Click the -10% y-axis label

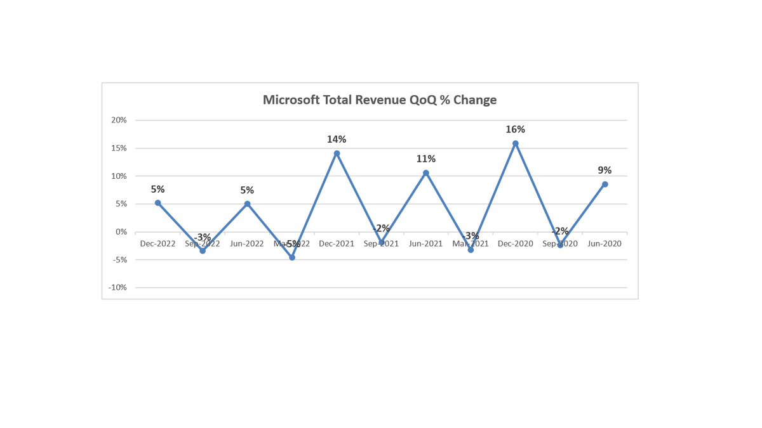[x=118, y=287]
